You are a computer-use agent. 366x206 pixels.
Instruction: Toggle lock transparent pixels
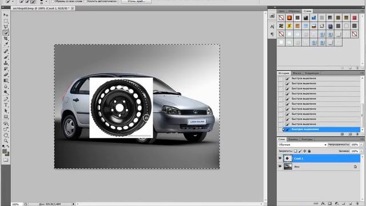(x=296, y=151)
